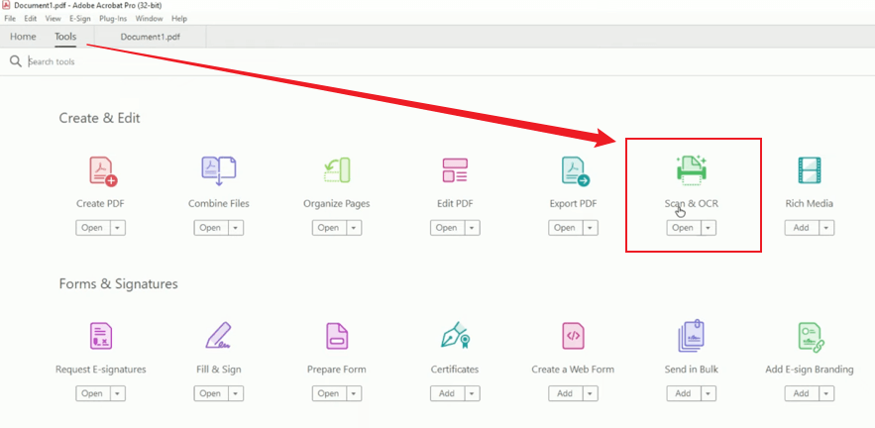Open the File menu
This screenshot has width=875, height=428.
pos(10,19)
